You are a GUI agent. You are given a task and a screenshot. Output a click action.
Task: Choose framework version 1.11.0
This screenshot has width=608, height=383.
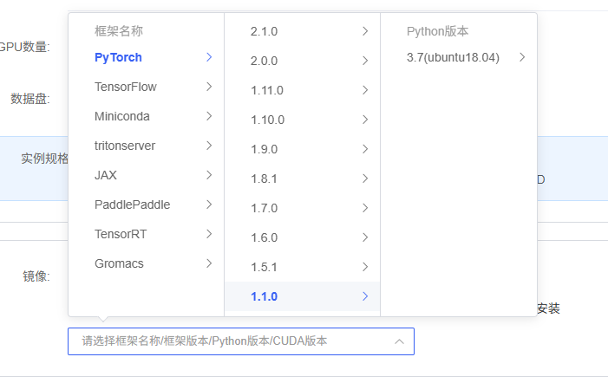[302, 90]
